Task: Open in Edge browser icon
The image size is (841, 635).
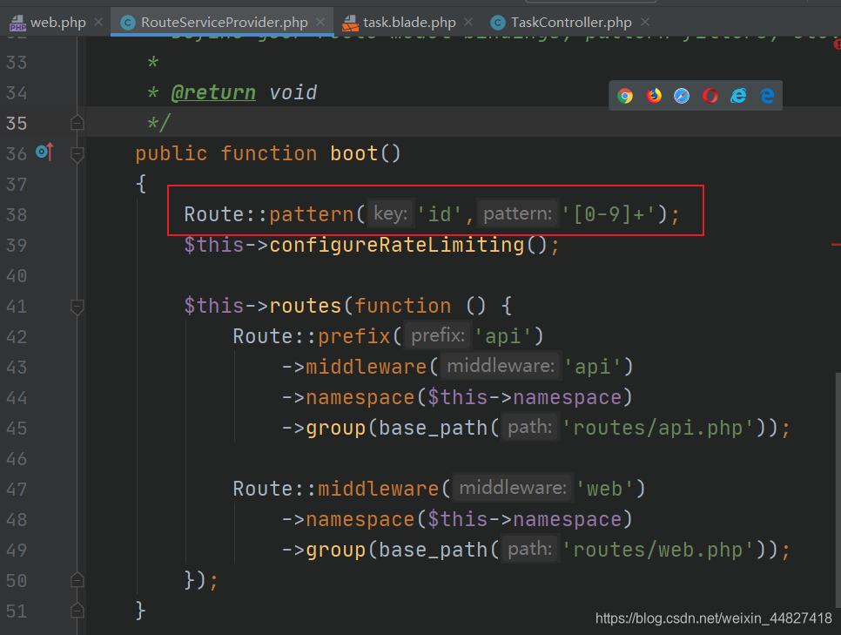Action: pos(768,96)
